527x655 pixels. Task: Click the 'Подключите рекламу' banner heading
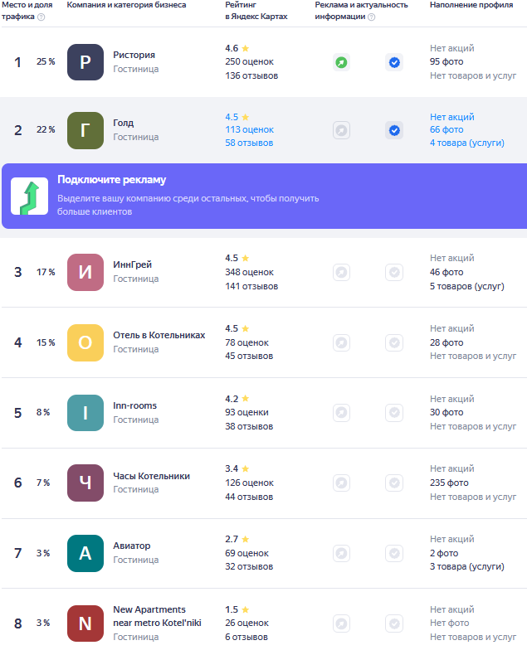pos(111,180)
